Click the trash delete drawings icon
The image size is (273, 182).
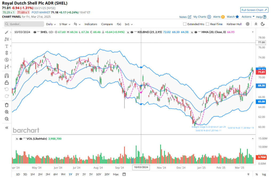click(7, 105)
